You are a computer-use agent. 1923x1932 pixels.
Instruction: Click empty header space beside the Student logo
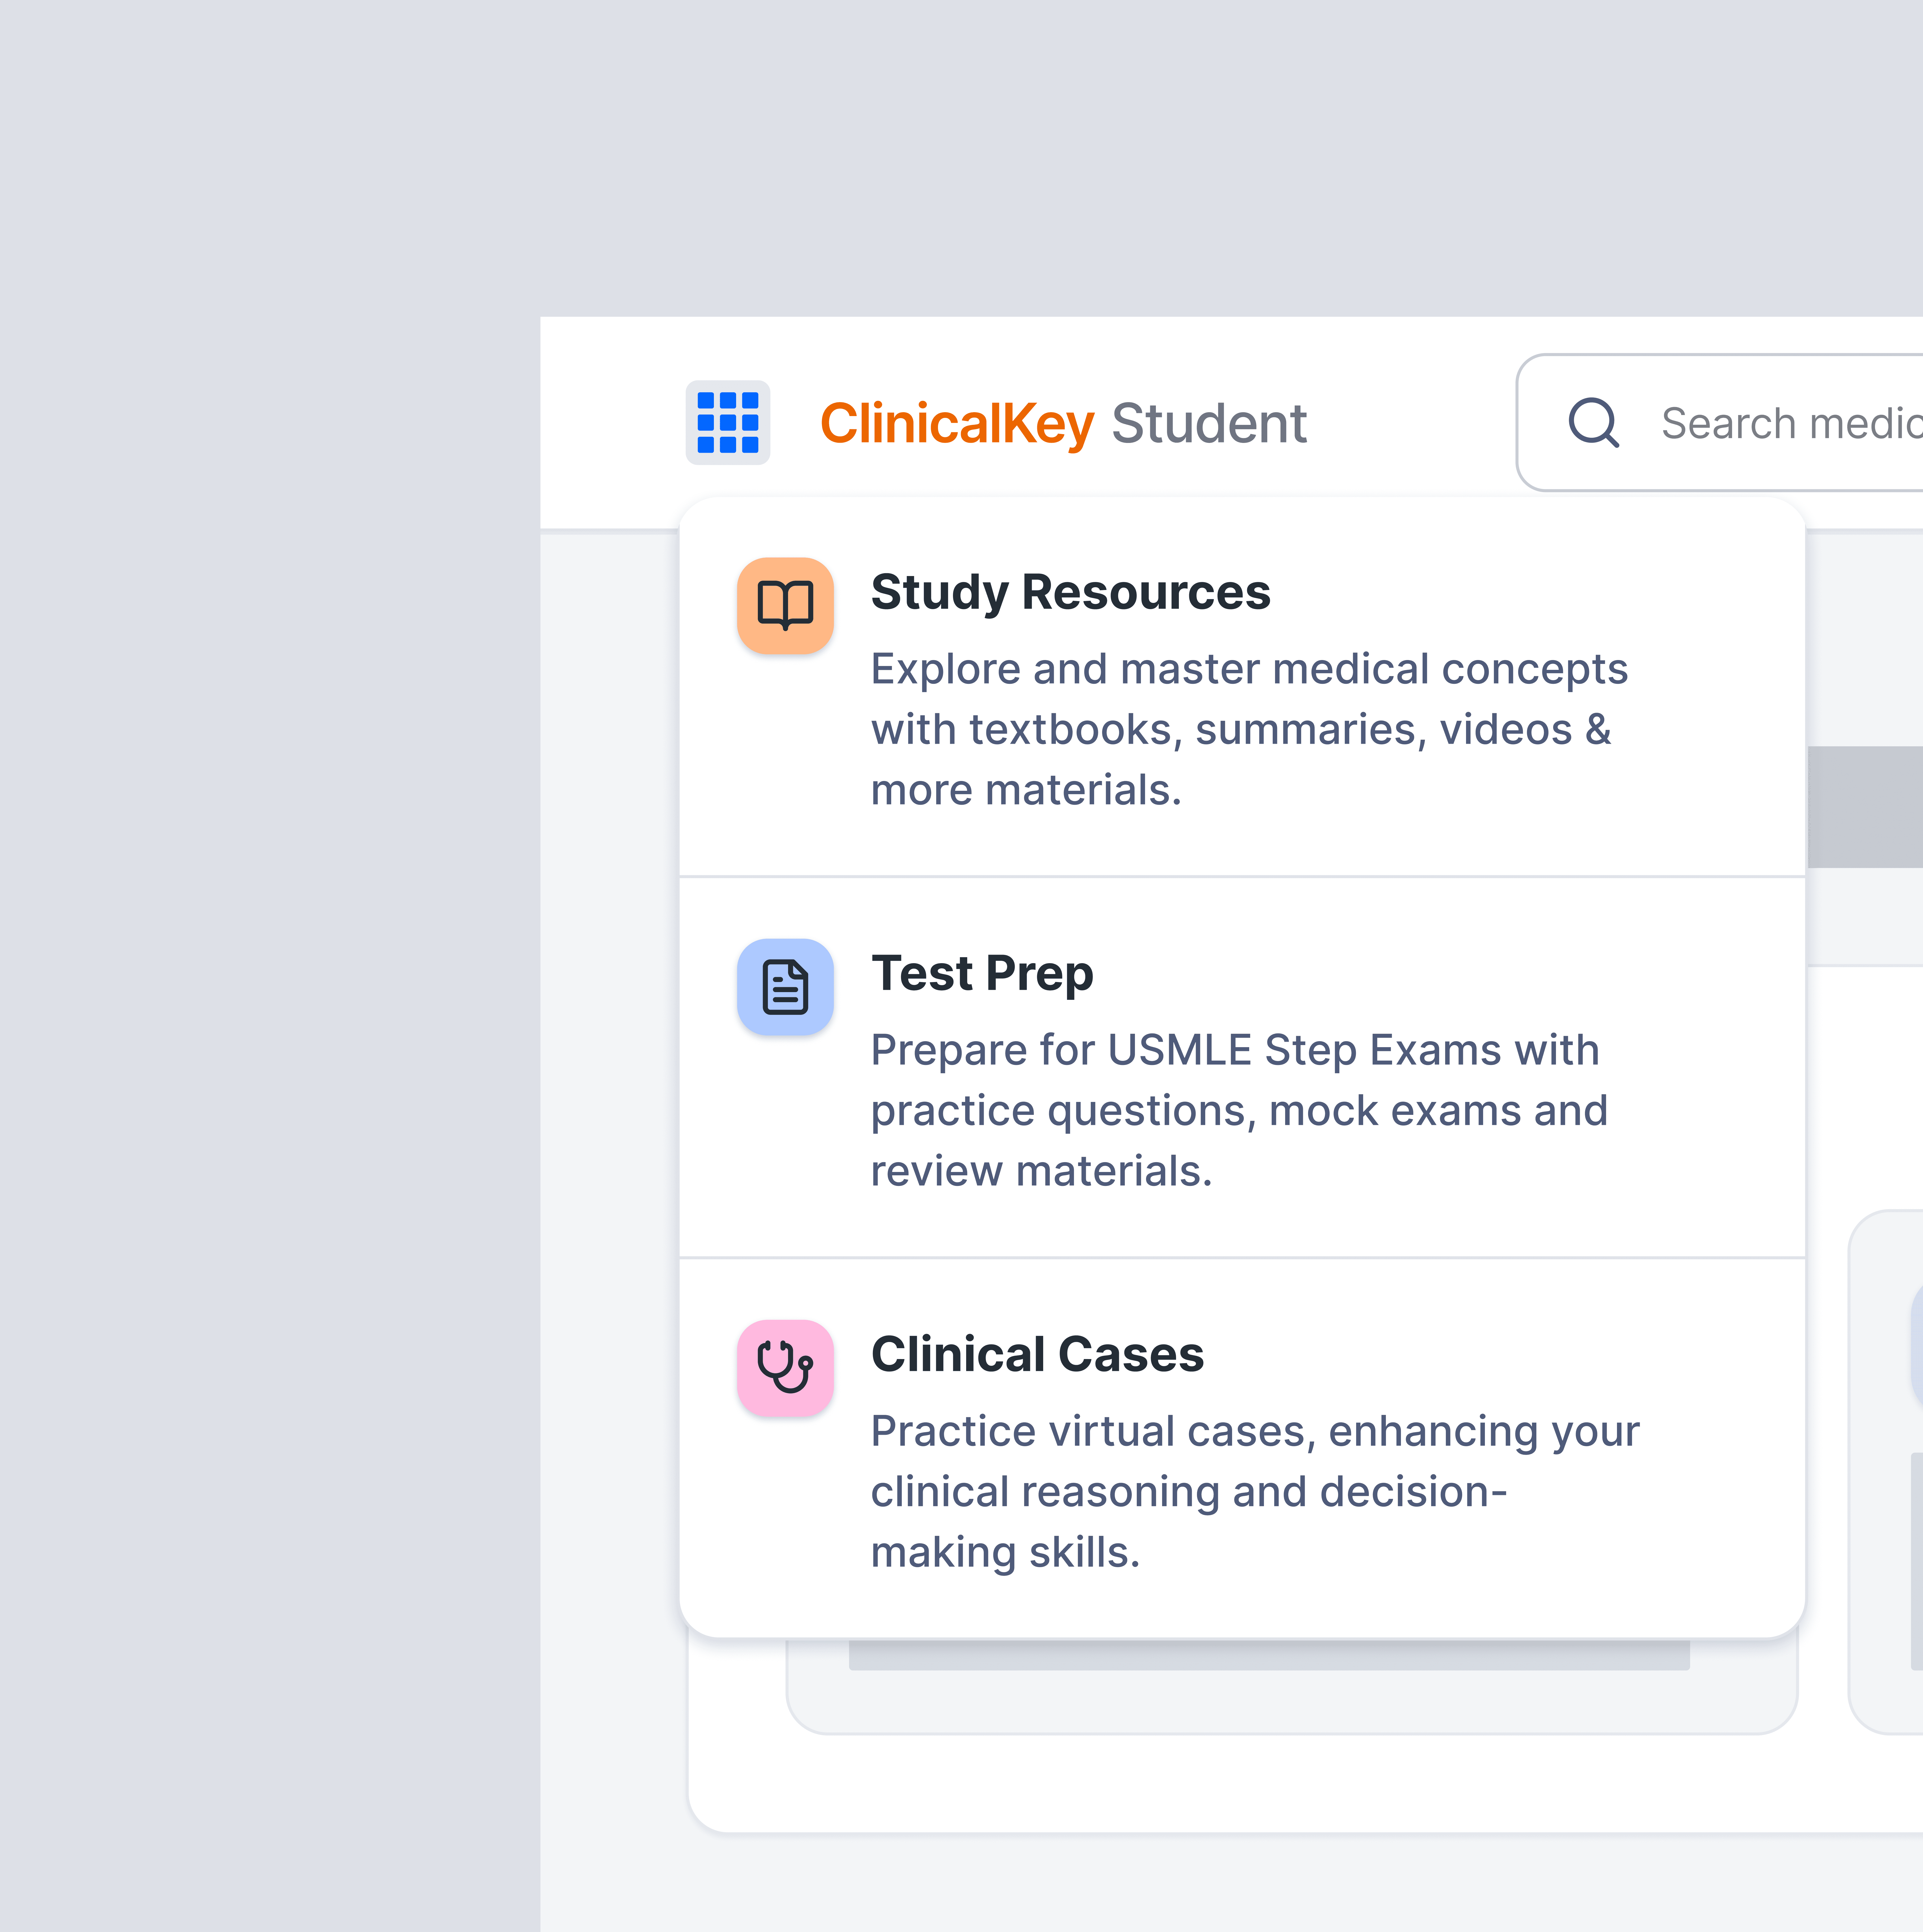point(1410,423)
